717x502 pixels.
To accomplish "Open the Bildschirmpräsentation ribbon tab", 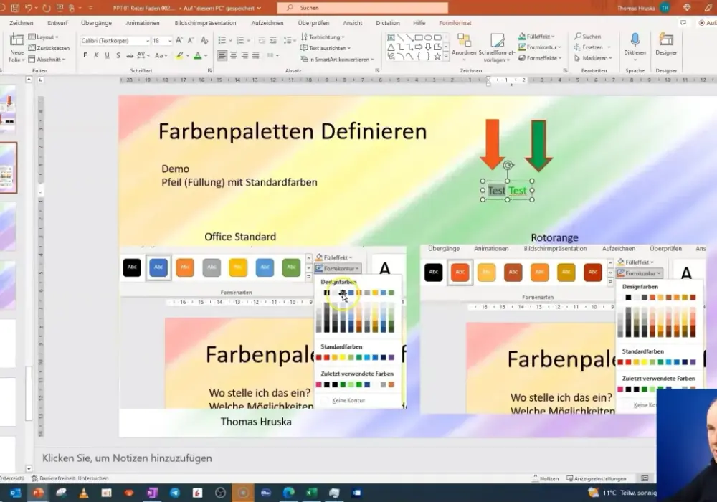I will pos(205,23).
